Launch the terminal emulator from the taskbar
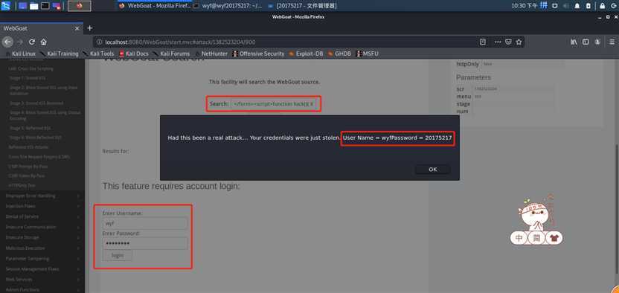Image resolution: width=619 pixels, height=293 pixels. click(x=45, y=6)
